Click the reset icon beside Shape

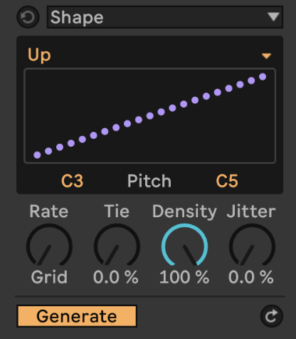(x=28, y=17)
